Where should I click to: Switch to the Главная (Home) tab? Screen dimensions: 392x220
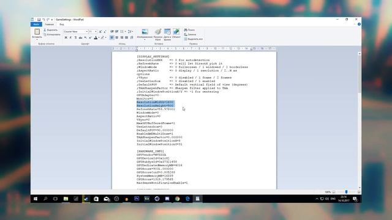[x=49, y=24]
